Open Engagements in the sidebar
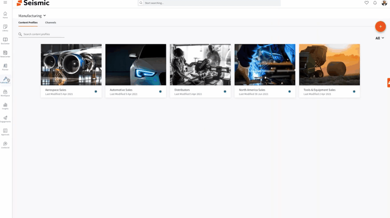The width and height of the screenshot is (390, 218). coord(5,119)
